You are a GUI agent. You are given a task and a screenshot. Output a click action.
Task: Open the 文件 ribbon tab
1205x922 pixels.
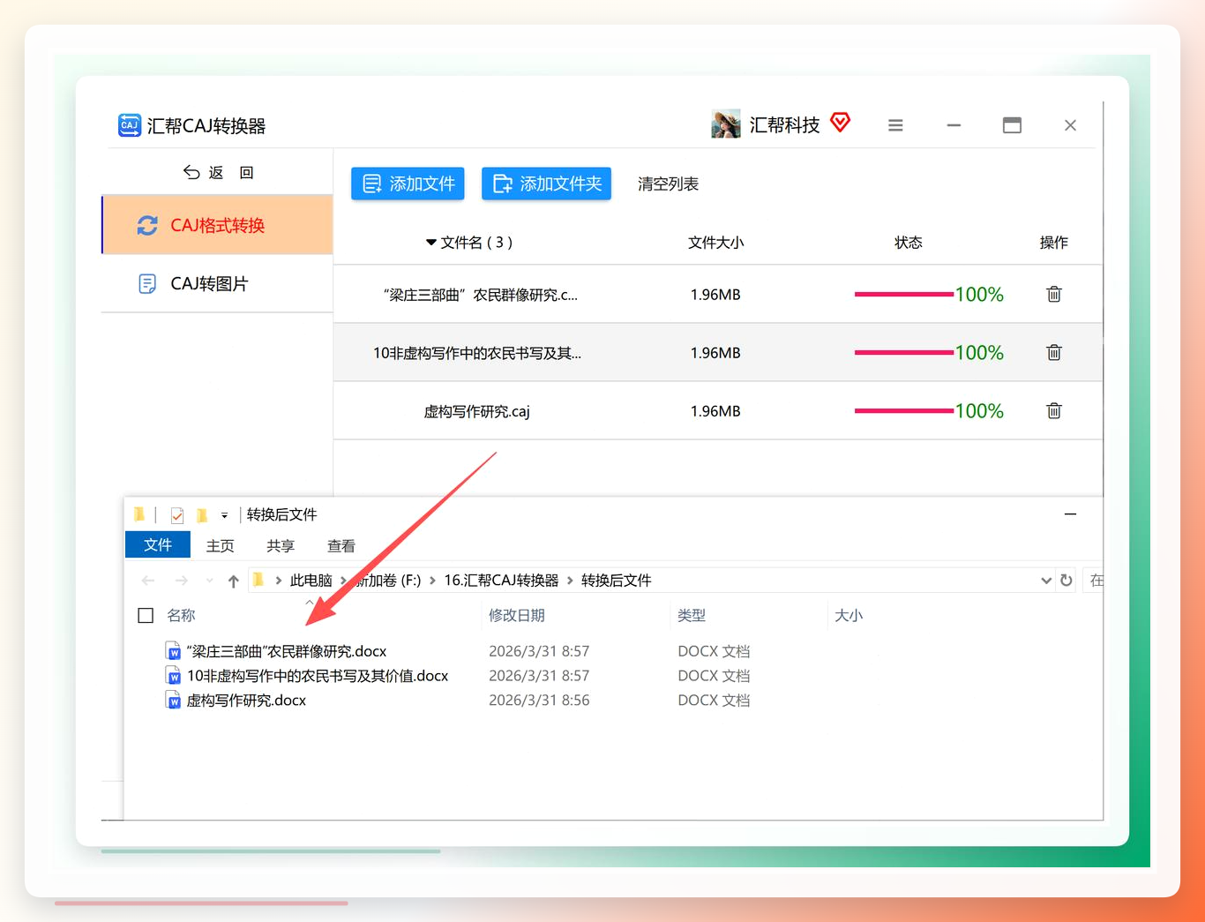coord(158,544)
